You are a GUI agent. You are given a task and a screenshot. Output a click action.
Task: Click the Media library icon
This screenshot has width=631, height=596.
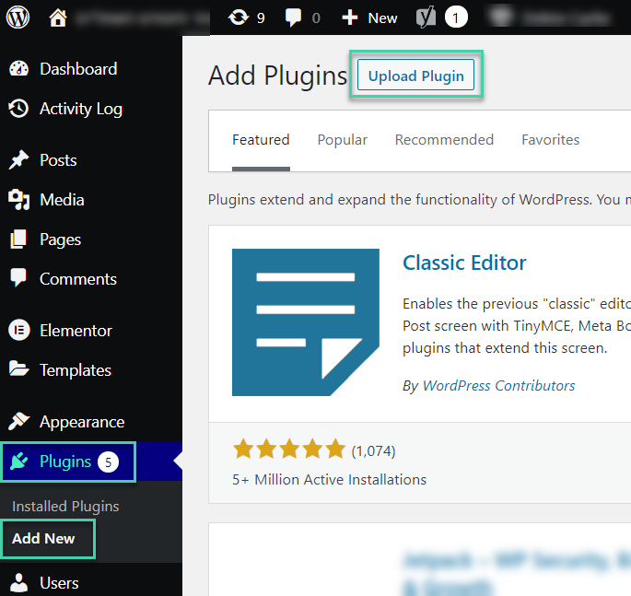[x=19, y=200]
